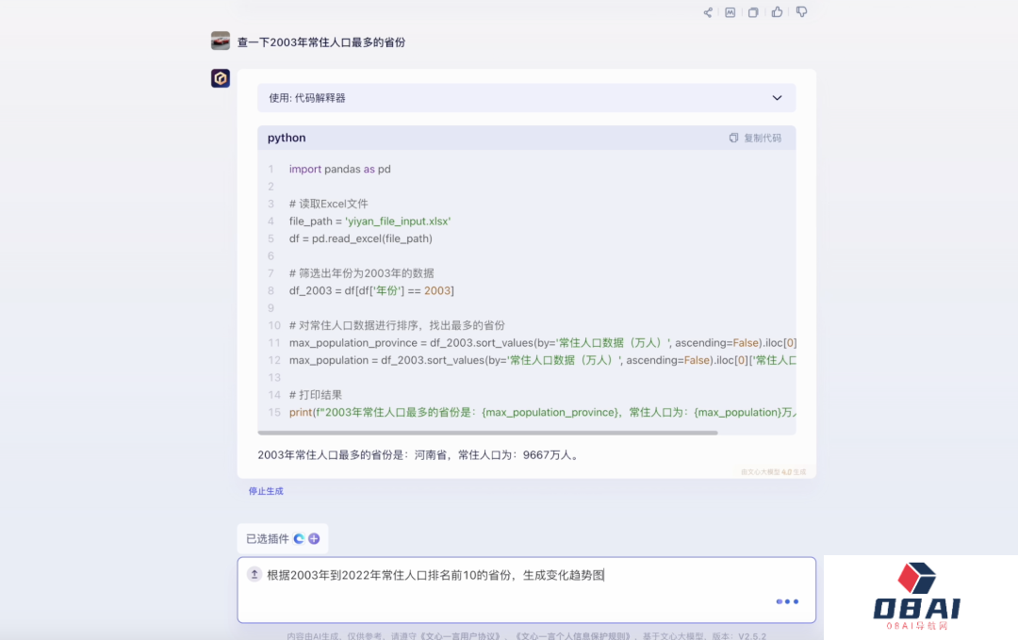Click the image export icon in top toolbar

point(731,12)
